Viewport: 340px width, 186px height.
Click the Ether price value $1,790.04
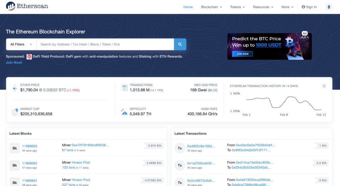(x=29, y=90)
